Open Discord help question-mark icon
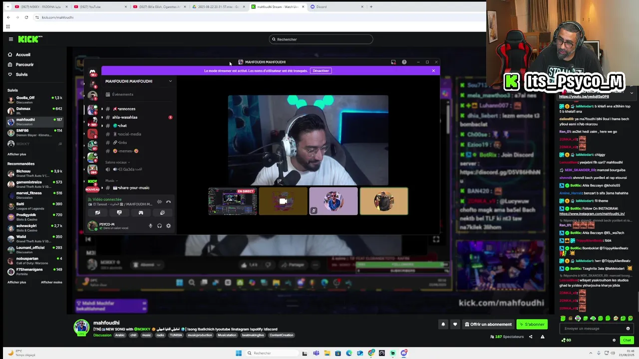The image size is (639, 359). pyautogui.click(x=404, y=62)
